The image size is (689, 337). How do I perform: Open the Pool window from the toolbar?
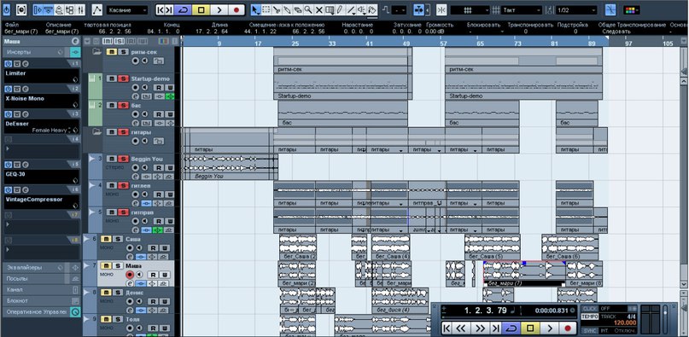(x=70, y=9)
